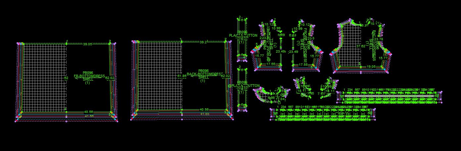Select the FR-BOTTOMDRESS piece label
The image size is (461, 151).
coord(89,76)
